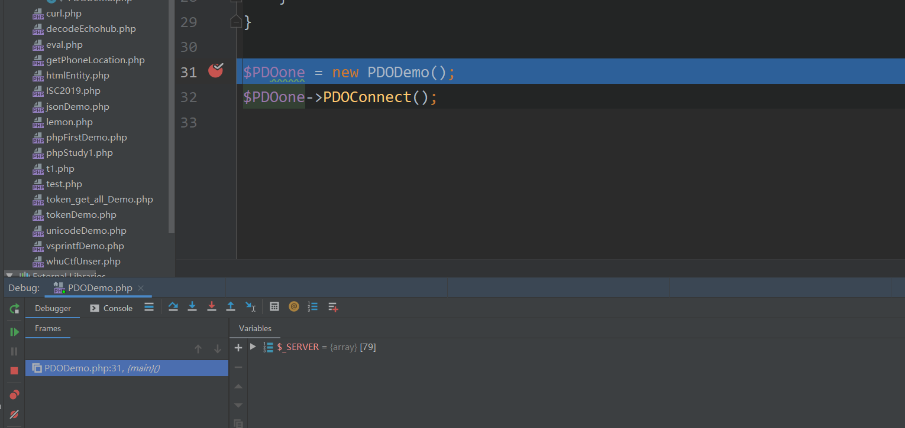
Task: Select next frame with down arrow
Action: [218, 349]
